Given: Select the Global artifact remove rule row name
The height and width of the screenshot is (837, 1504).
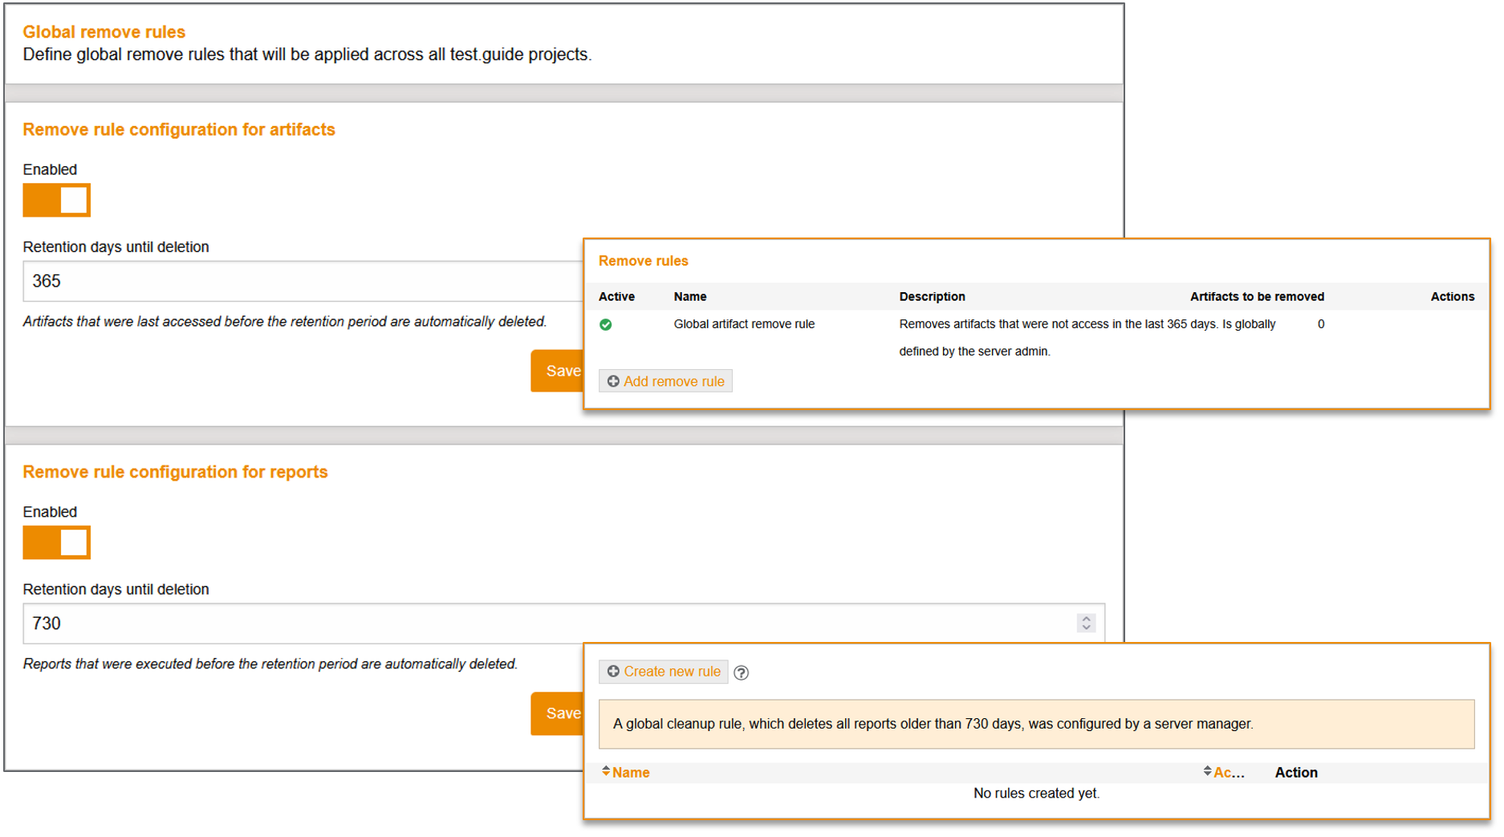Looking at the screenshot, I should 744,324.
